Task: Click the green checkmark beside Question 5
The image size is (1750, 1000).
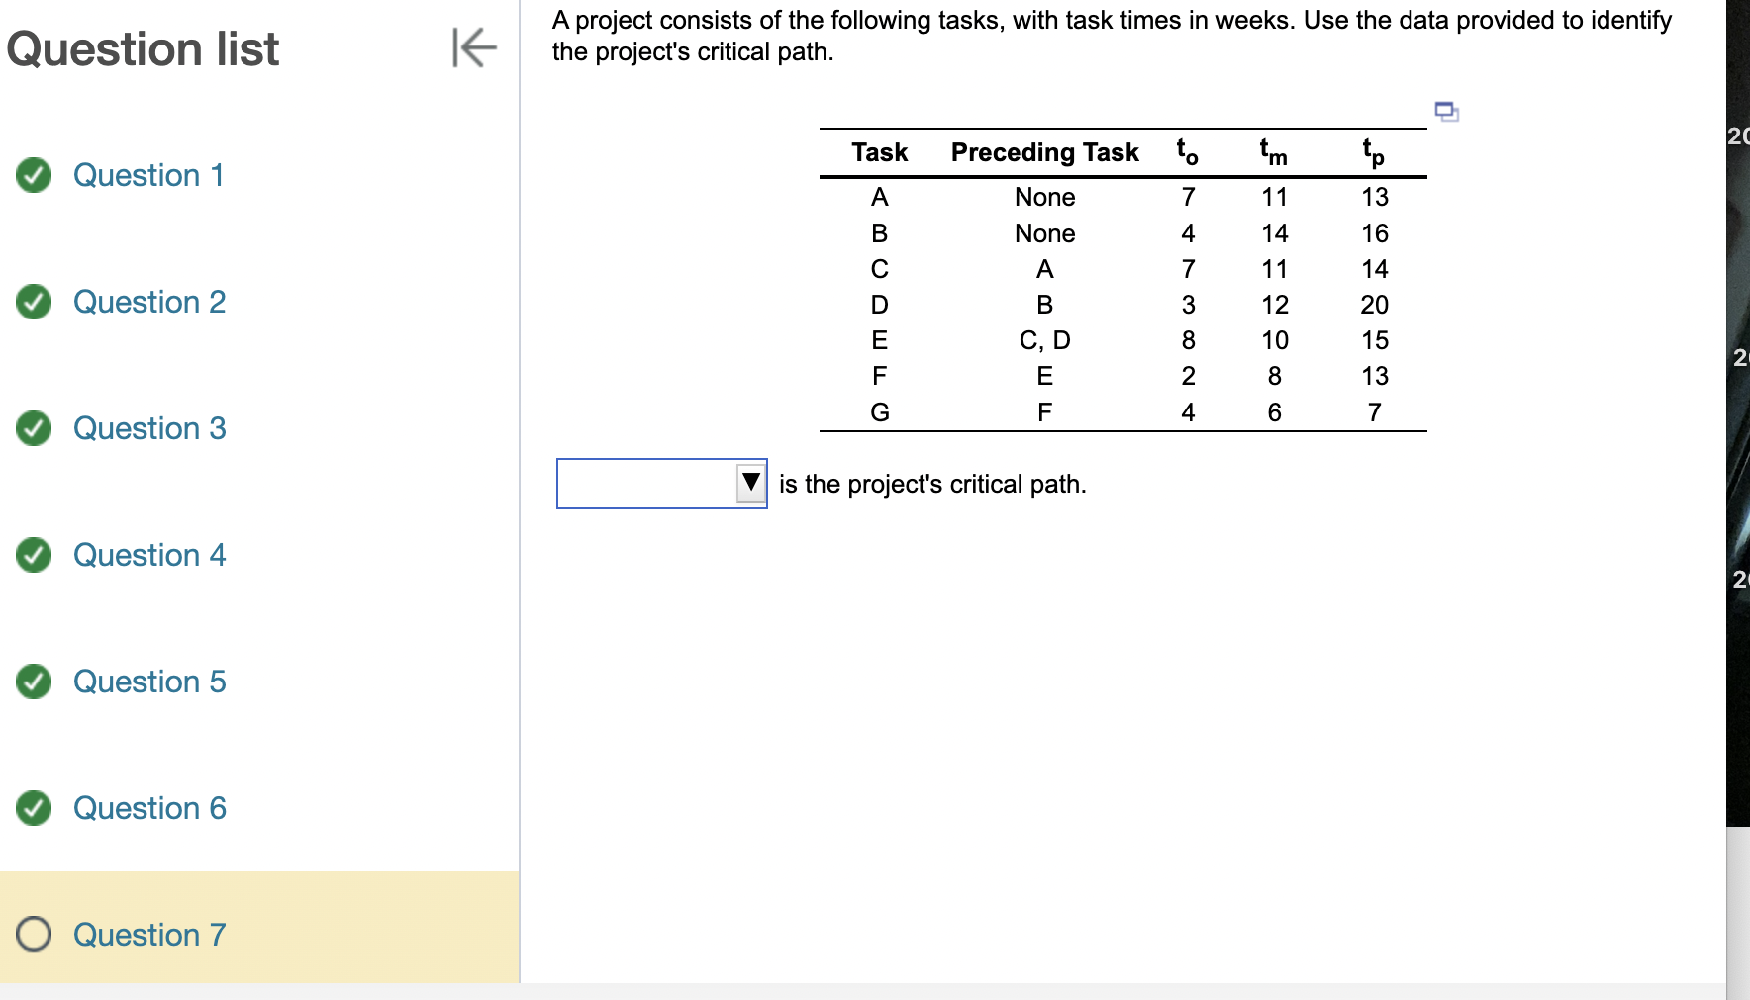Action: point(33,682)
